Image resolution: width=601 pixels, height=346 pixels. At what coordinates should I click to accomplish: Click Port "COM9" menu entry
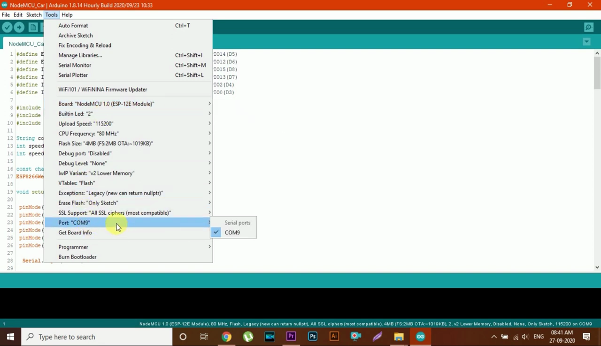[x=128, y=223]
